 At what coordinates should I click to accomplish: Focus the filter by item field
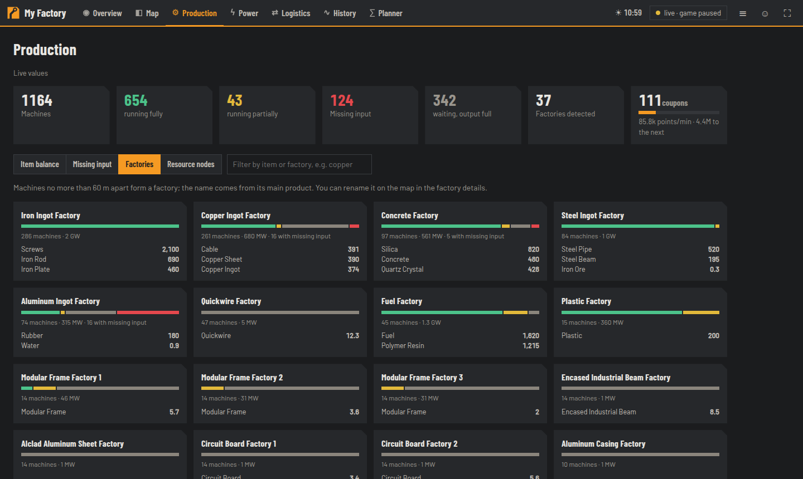[299, 164]
